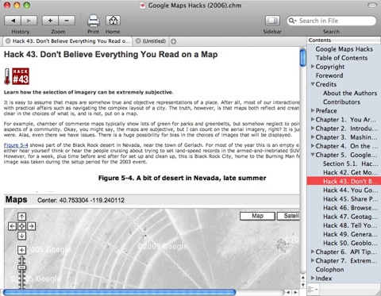381x296 pixels.
Task: Open About the Authors
Action: (x=350, y=93)
